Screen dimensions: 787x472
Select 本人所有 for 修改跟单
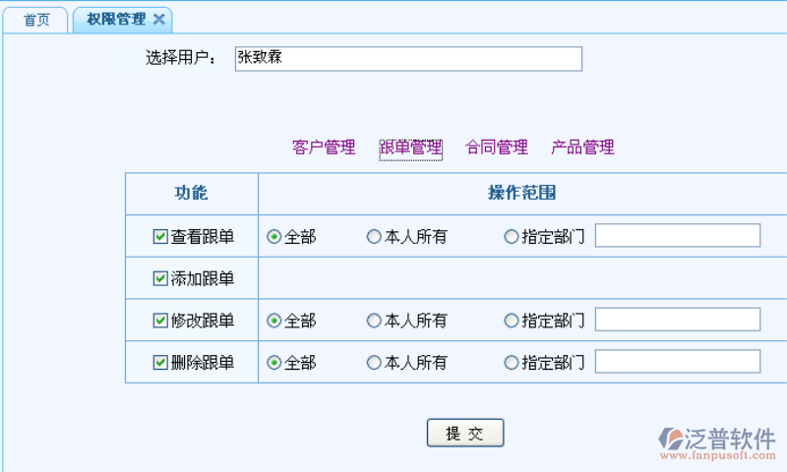(x=374, y=320)
